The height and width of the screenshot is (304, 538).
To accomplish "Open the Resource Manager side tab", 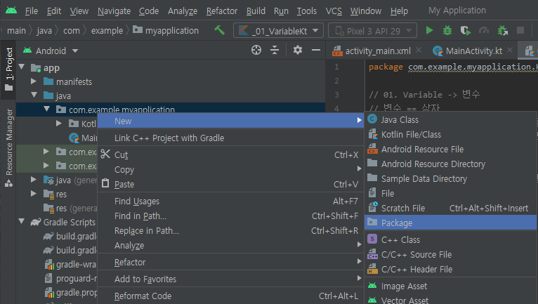I will tap(8, 148).
